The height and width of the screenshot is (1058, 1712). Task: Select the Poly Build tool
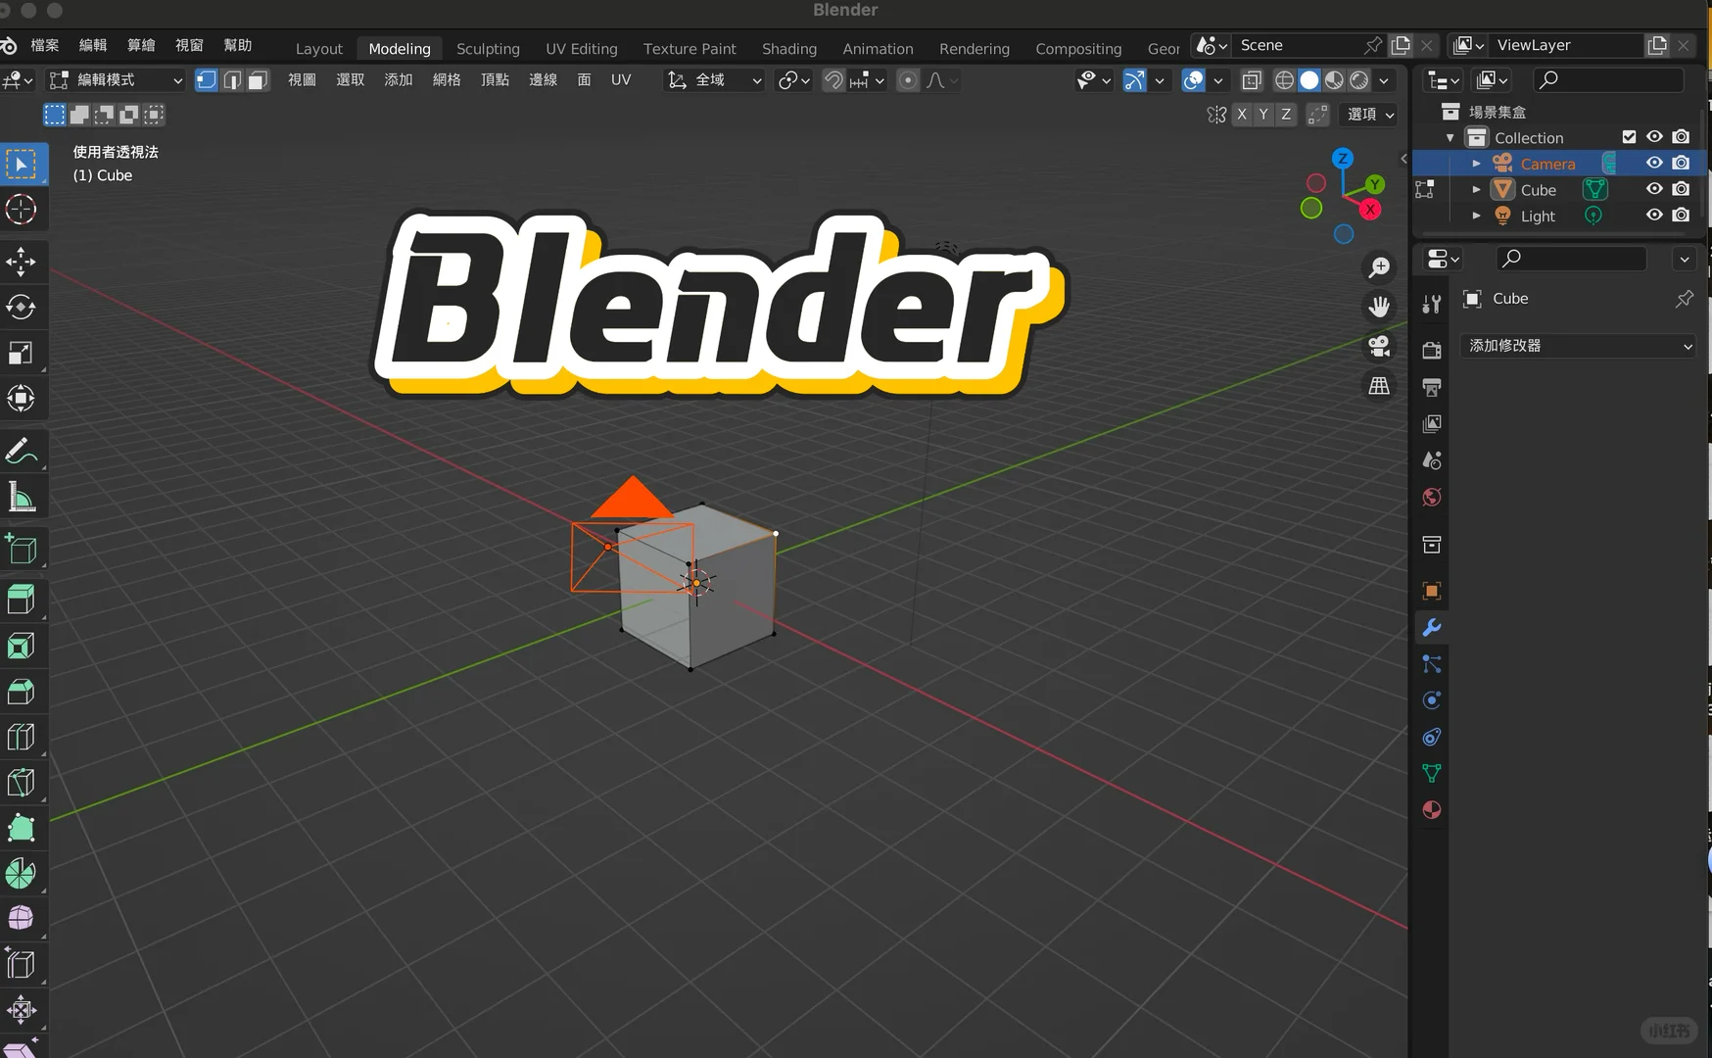21,828
